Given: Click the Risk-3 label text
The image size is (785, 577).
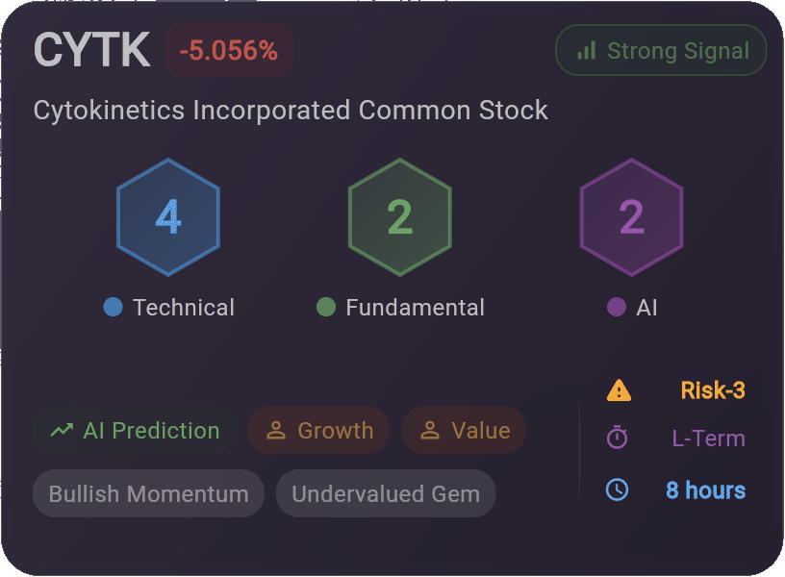Looking at the screenshot, I should point(713,390).
